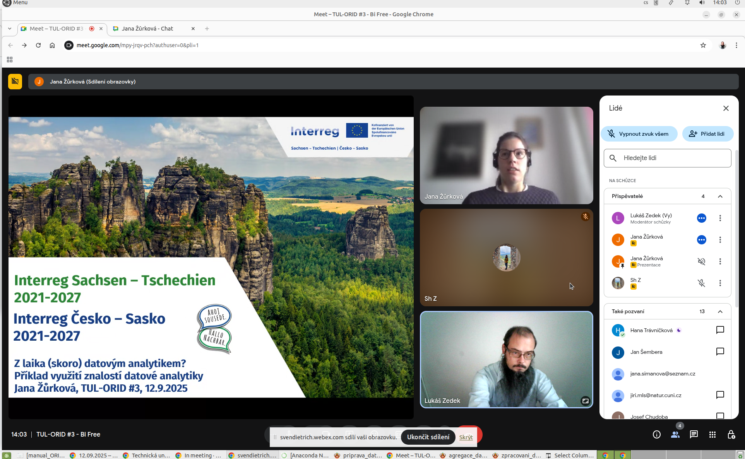Open the people panel icon with badge 4
This screenshot has height=459, width=745.
(675, 434)
